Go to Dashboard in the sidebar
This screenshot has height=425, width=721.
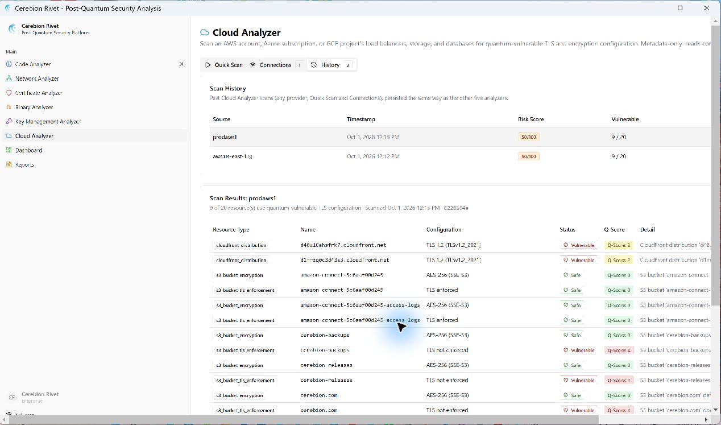(x=29, y=150)
